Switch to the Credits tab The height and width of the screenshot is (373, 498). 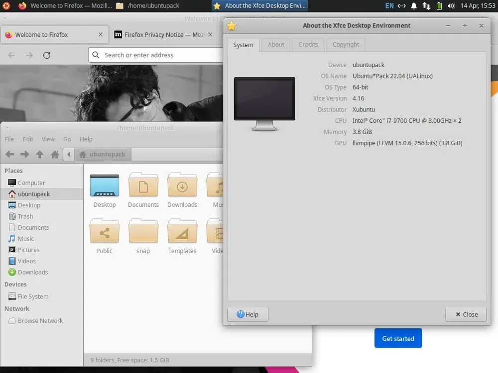click(x=308, y=45)
